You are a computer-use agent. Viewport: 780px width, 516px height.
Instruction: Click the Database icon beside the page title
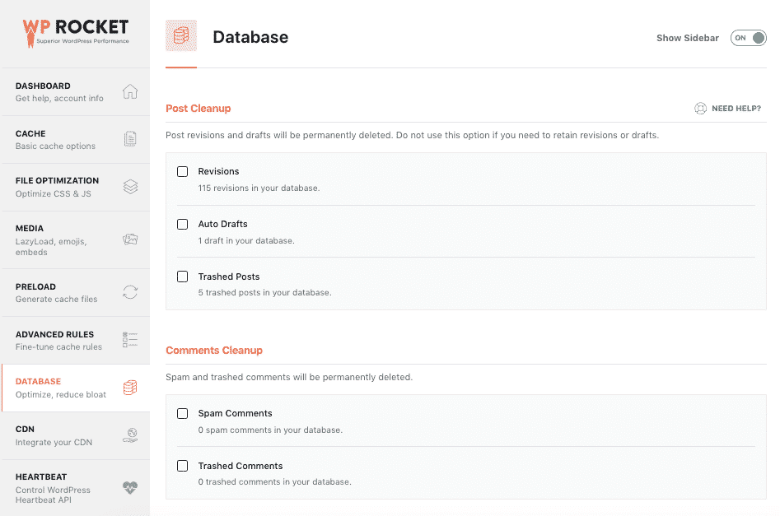click(181, 37)
